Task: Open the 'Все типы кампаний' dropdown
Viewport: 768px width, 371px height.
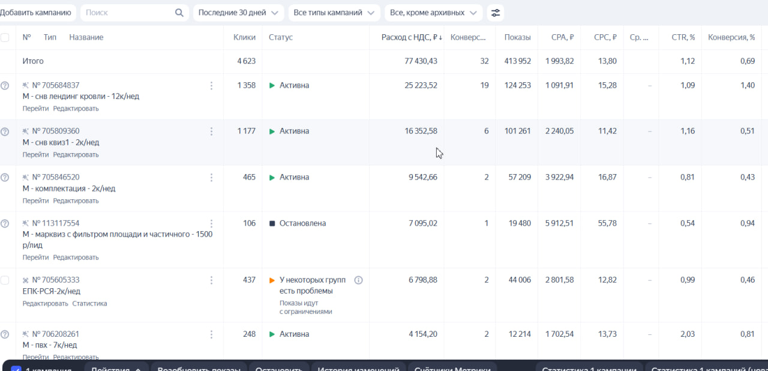Action: click(x=334, y=13)
